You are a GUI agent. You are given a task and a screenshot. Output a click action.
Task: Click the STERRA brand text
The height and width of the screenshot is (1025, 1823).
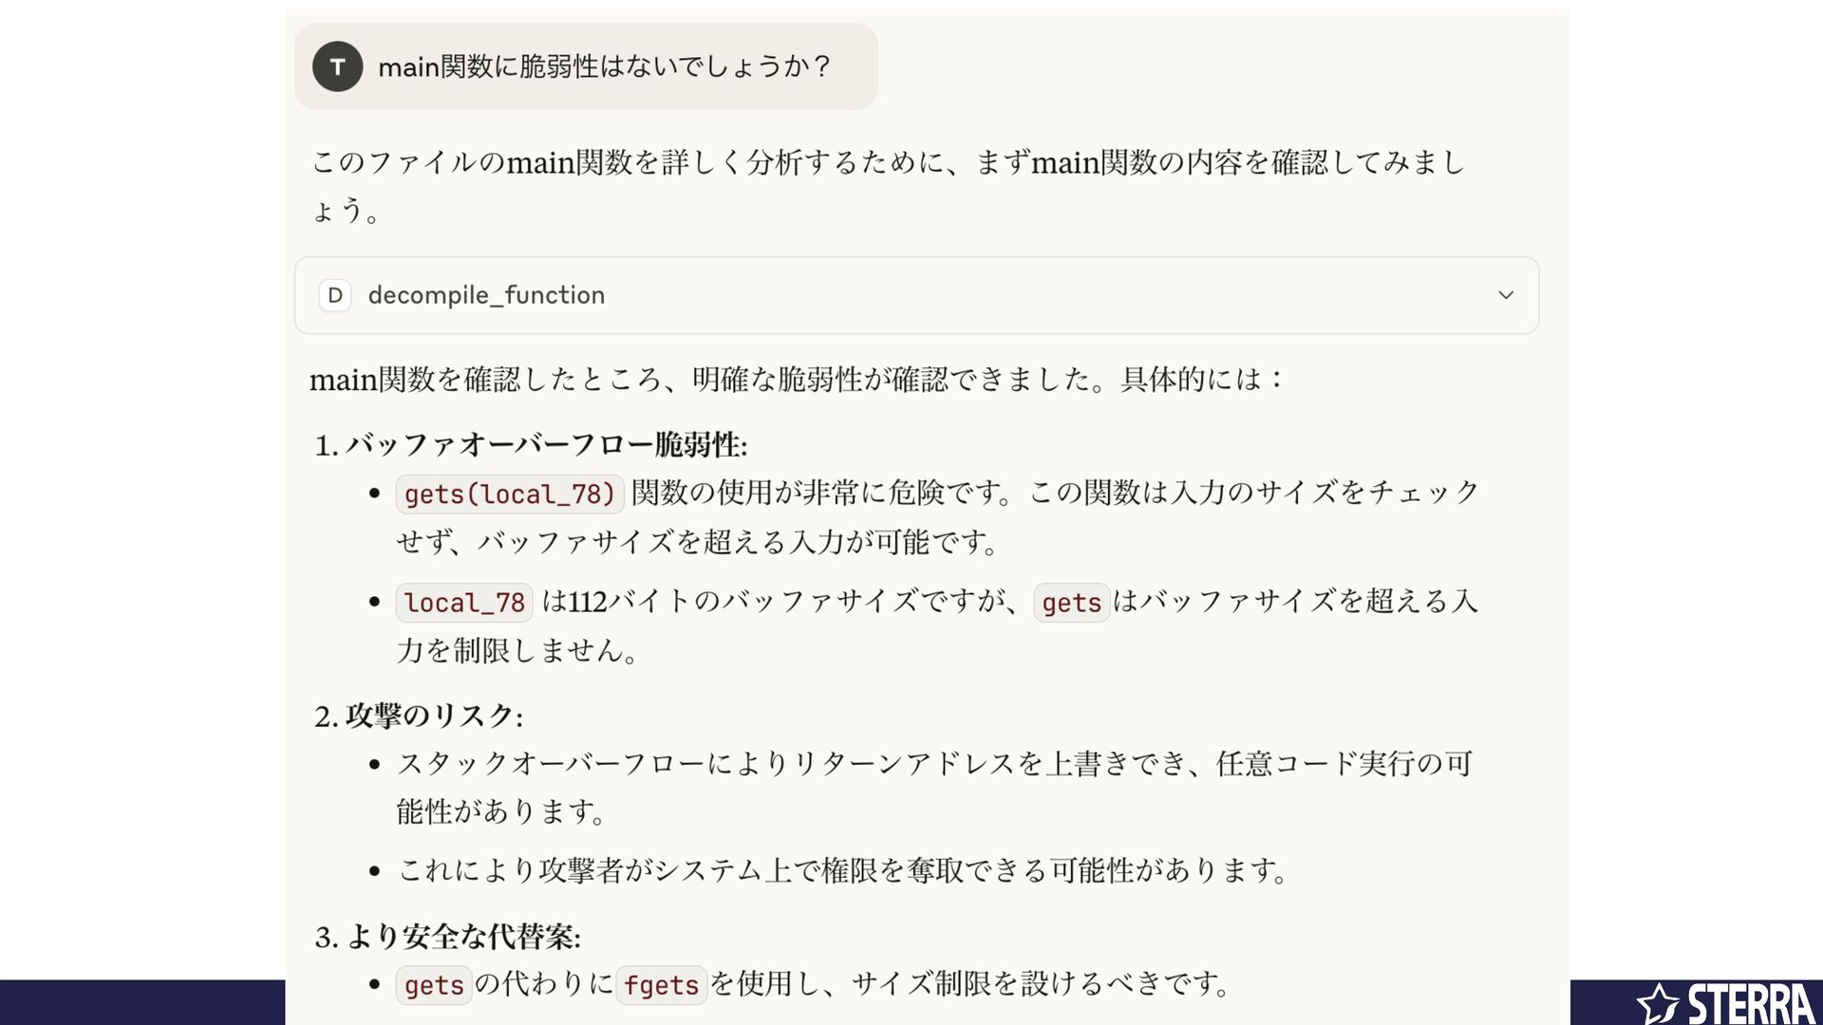point(1752,1004)
